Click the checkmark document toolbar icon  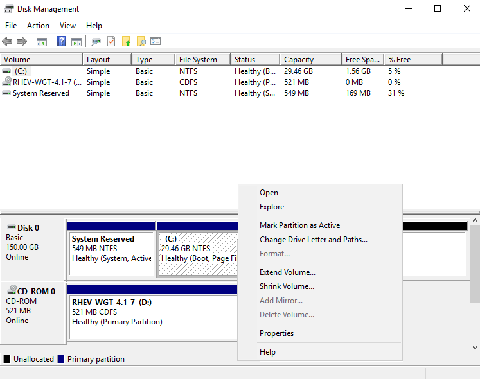111,42
